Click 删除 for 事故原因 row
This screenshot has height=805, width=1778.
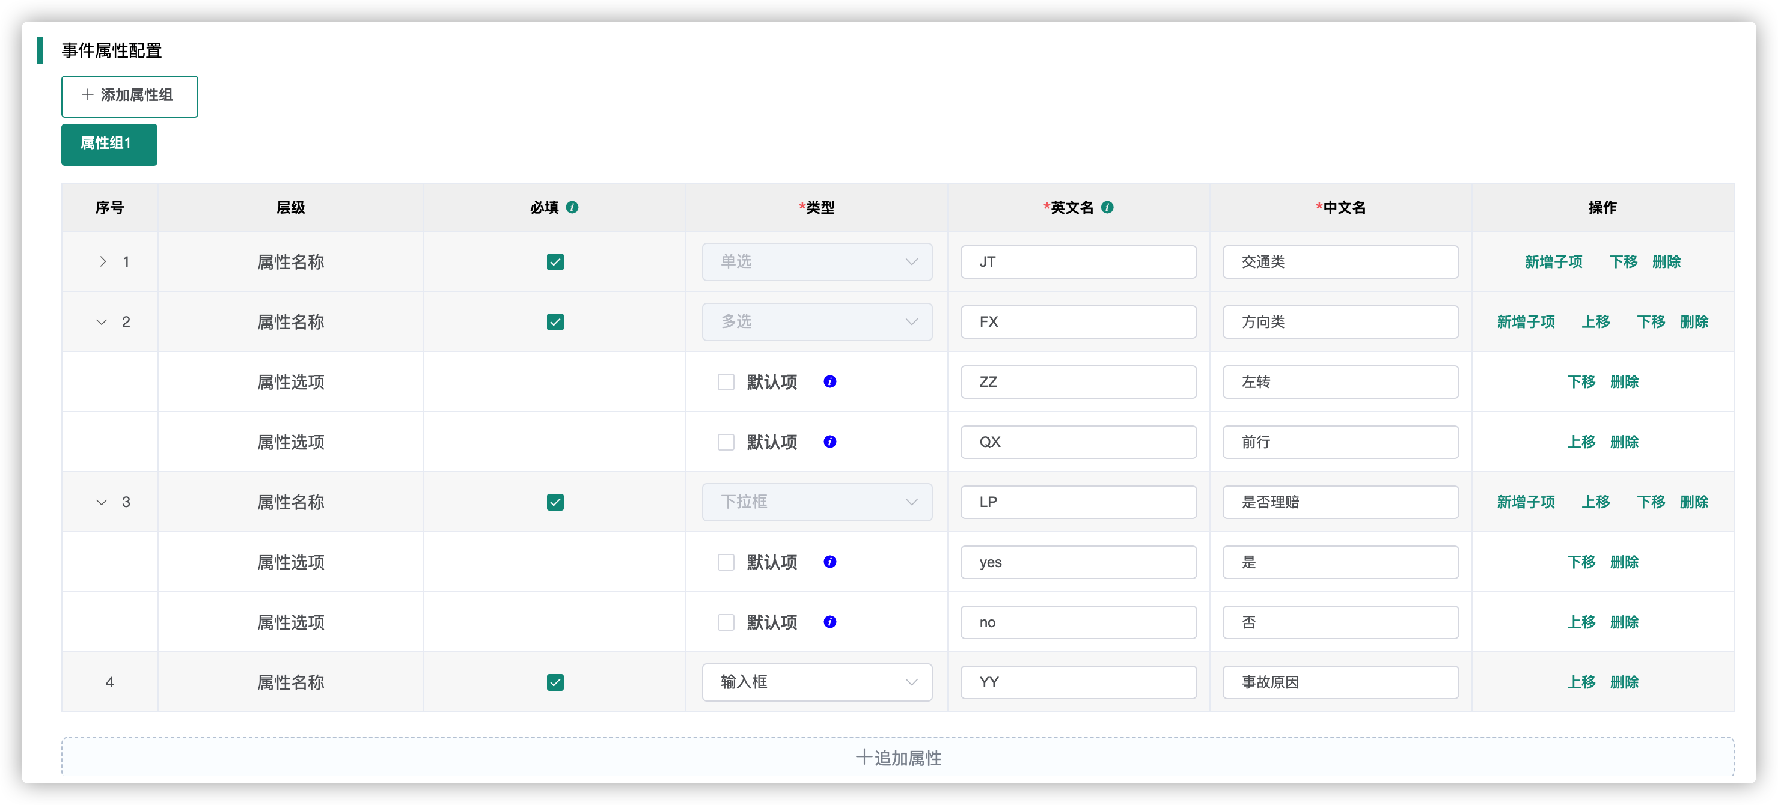tap(1624, 681)
